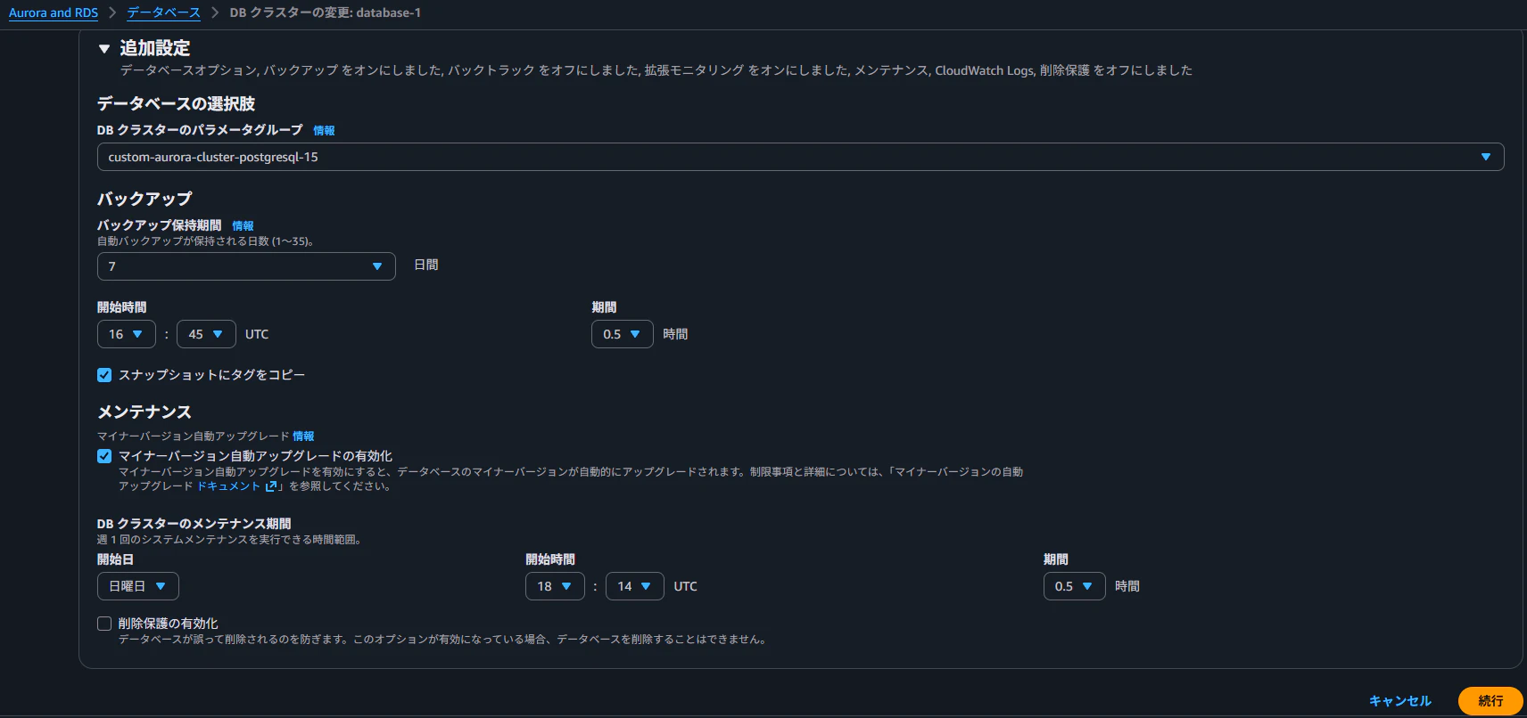Screen dimensions: 1527x718
Task: Click the DB クラスターのメンテナンス期間 label
Action: pyautogui.click(x=194, y=523)
